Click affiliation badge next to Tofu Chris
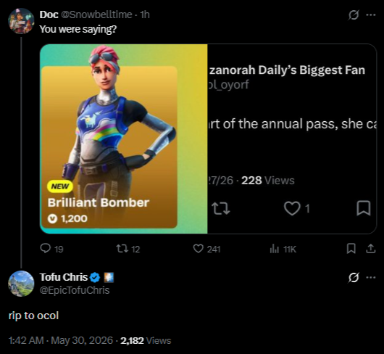The width and height of the screenshot is (384, 354). (x=109, y=277)
